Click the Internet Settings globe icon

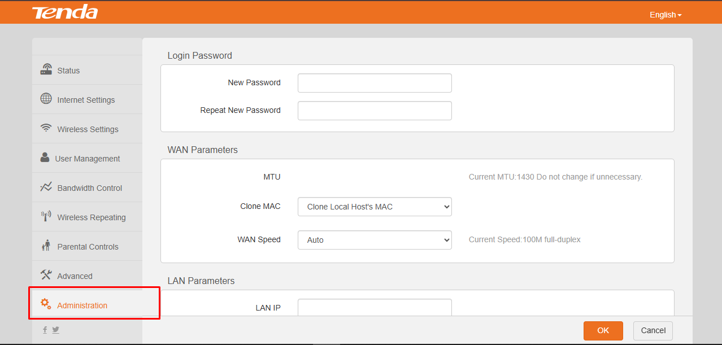point(46,99)
